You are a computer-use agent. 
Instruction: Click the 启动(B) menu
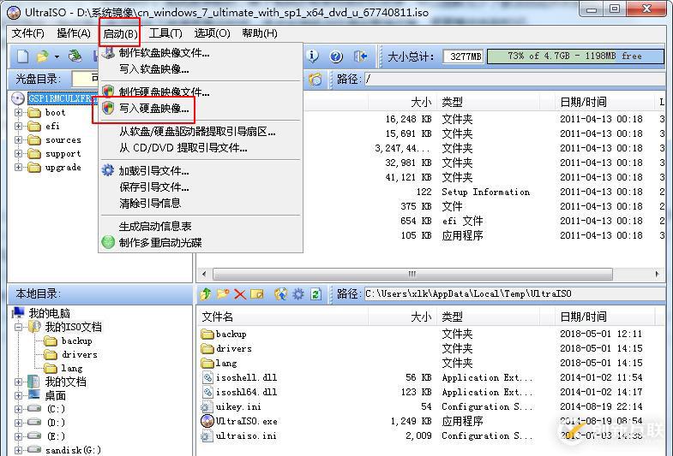(120, 33)
